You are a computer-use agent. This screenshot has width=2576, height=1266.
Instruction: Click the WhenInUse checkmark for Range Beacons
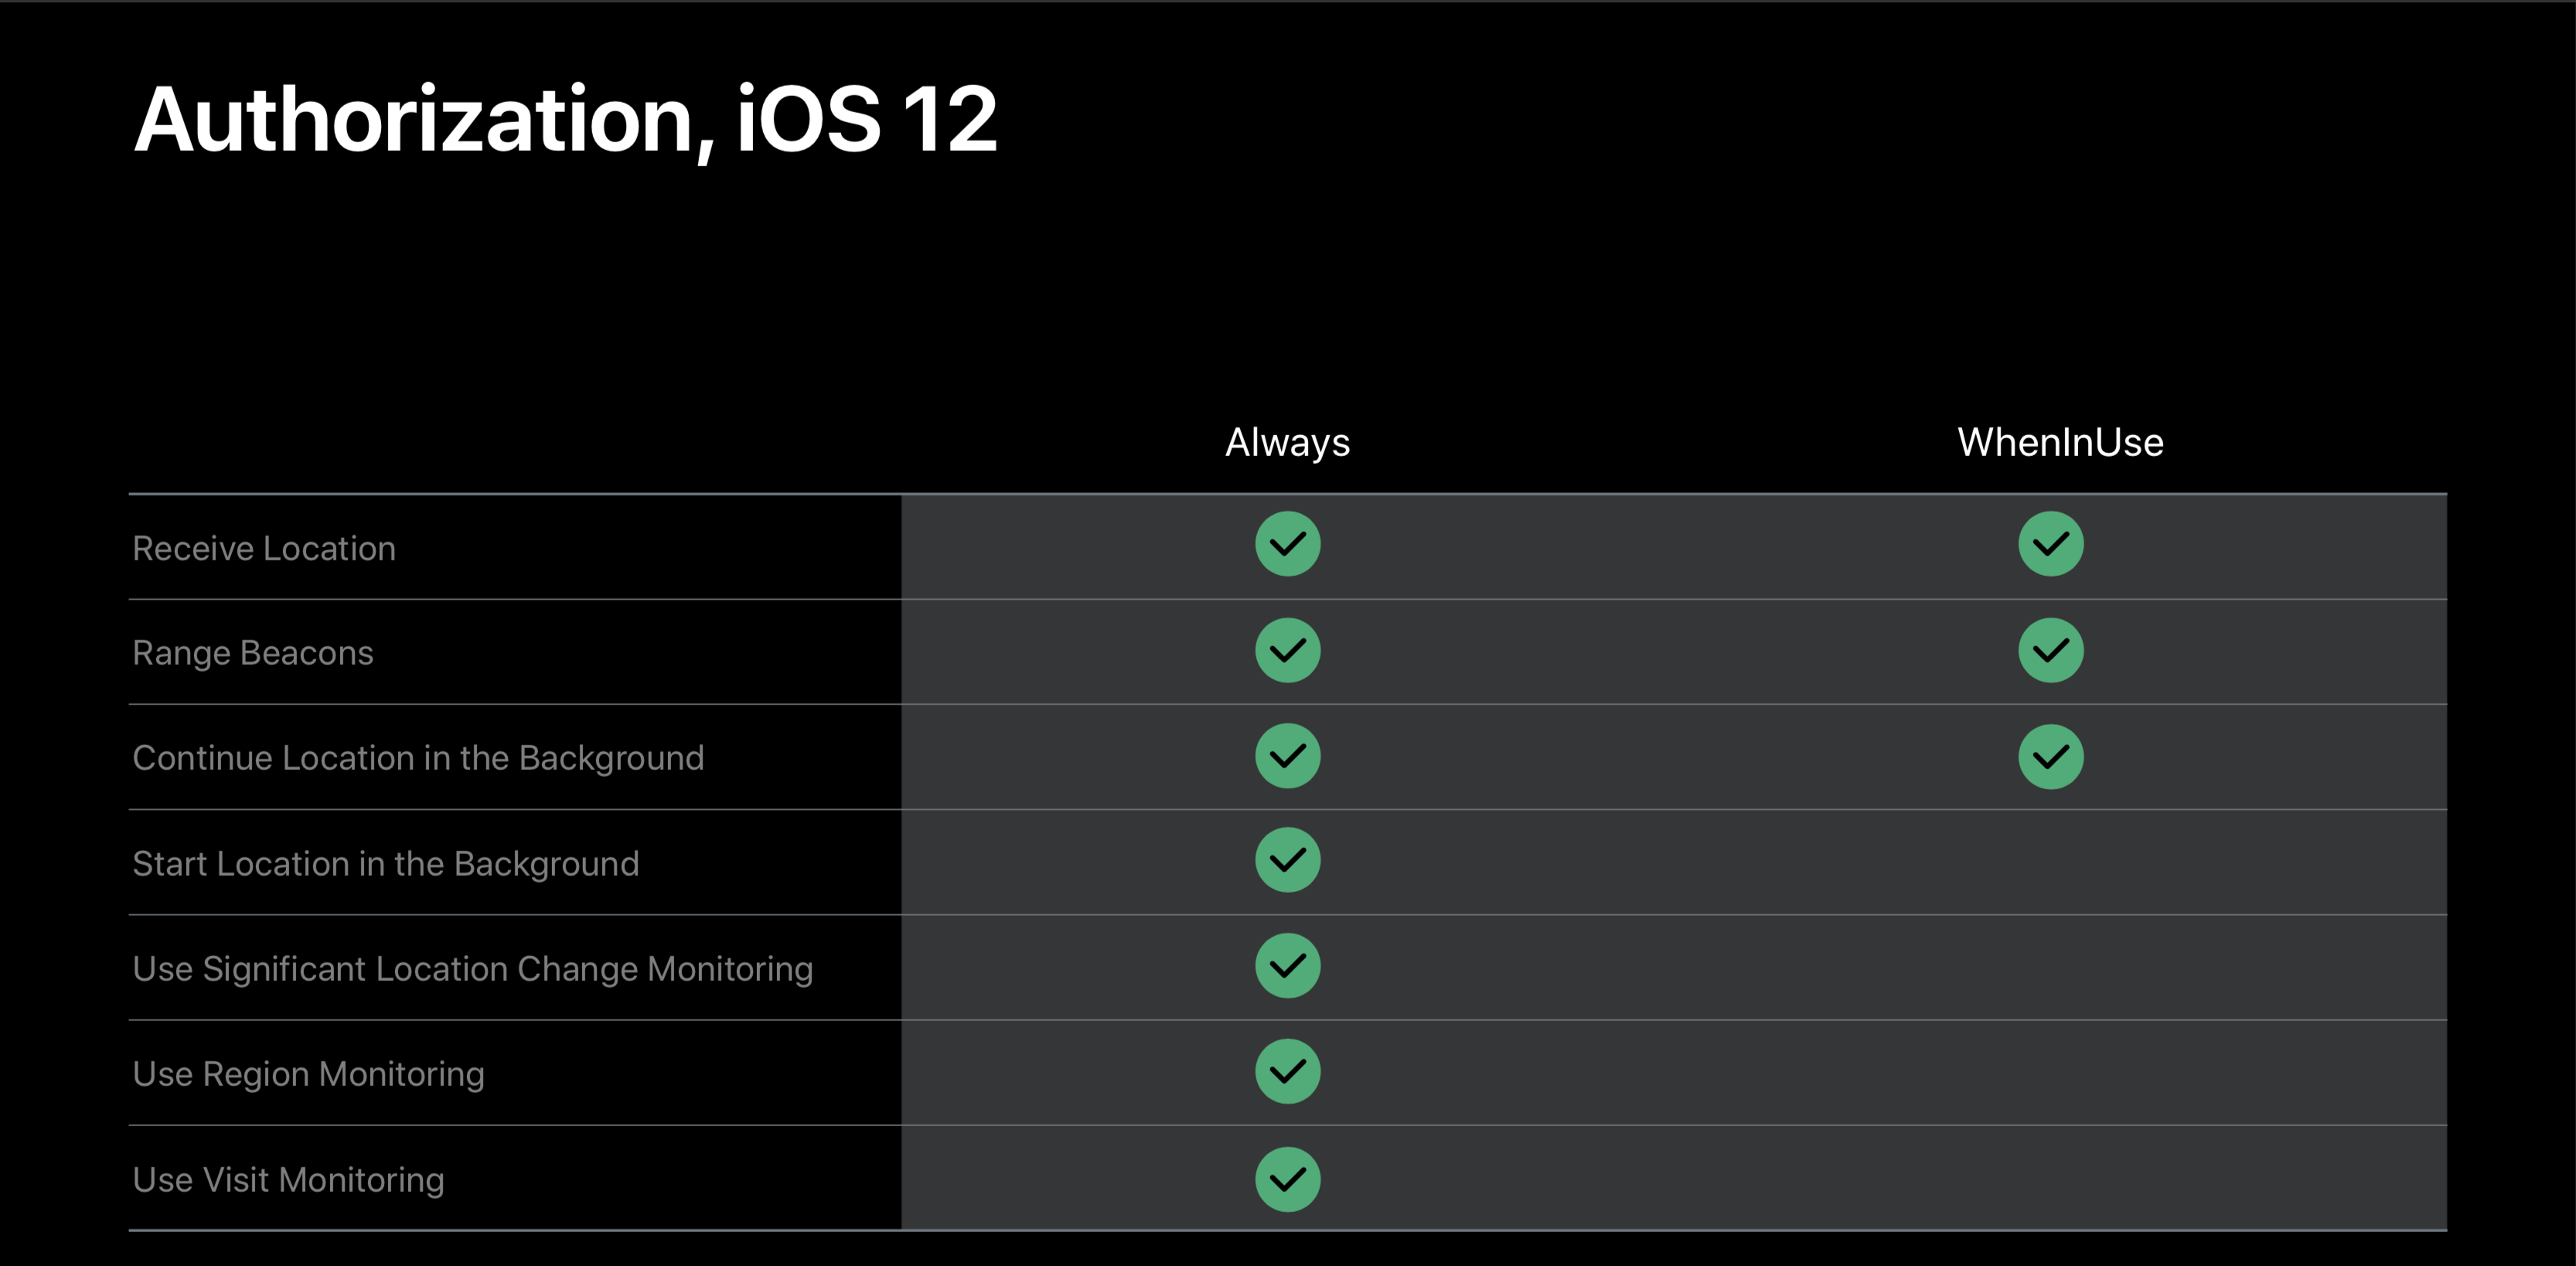click(x=2050, y=650)
